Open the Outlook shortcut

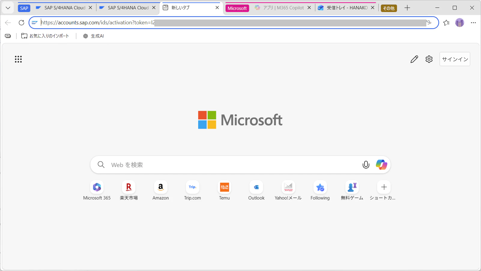[256, 191]
